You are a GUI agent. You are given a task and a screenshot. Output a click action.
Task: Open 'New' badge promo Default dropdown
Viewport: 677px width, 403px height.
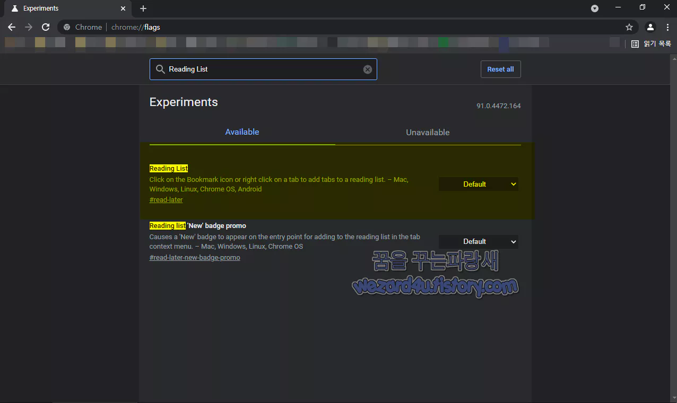[x=479, y=241]
